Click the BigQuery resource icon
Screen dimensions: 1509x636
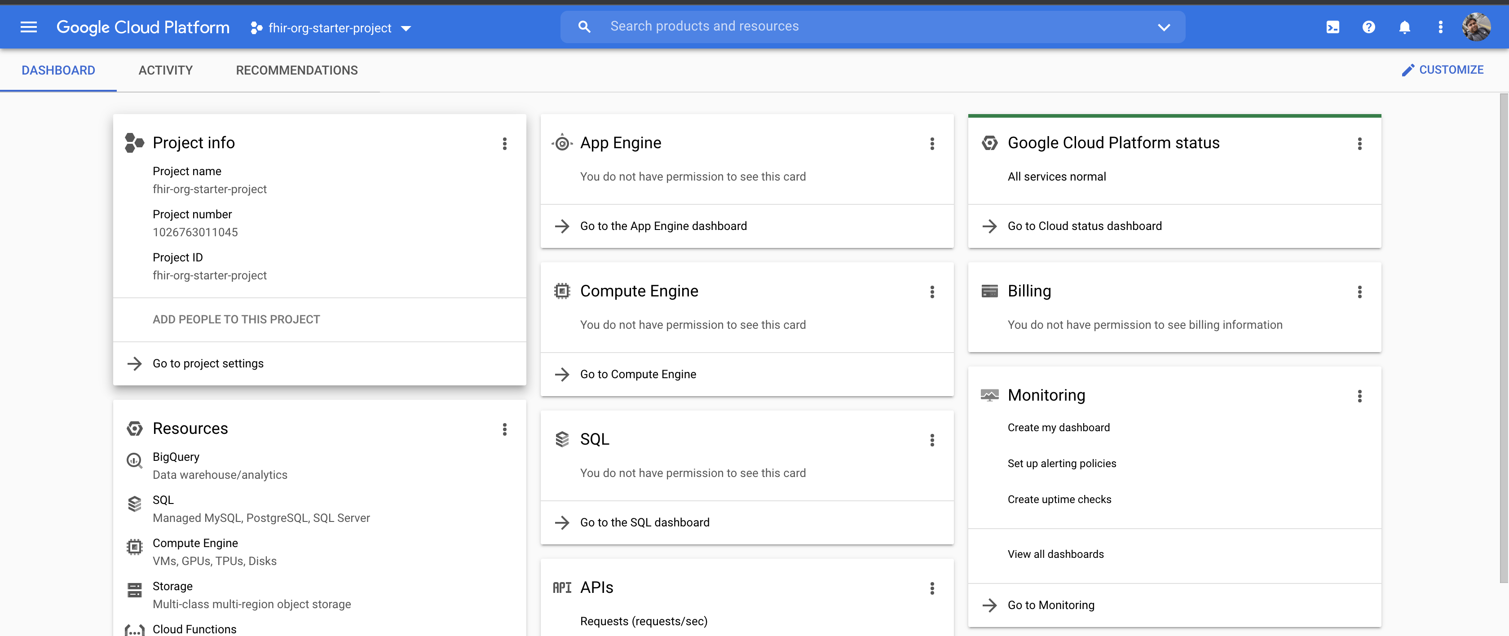pyautogui.click(x=134, y=460)
